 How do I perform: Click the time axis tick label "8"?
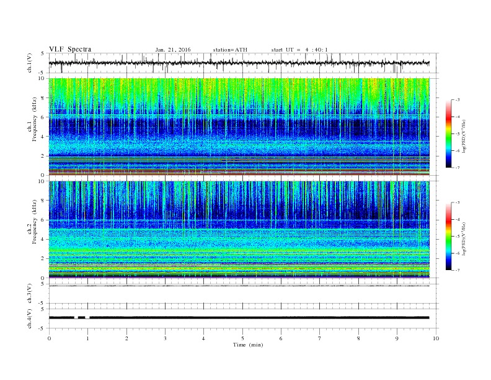358,338
